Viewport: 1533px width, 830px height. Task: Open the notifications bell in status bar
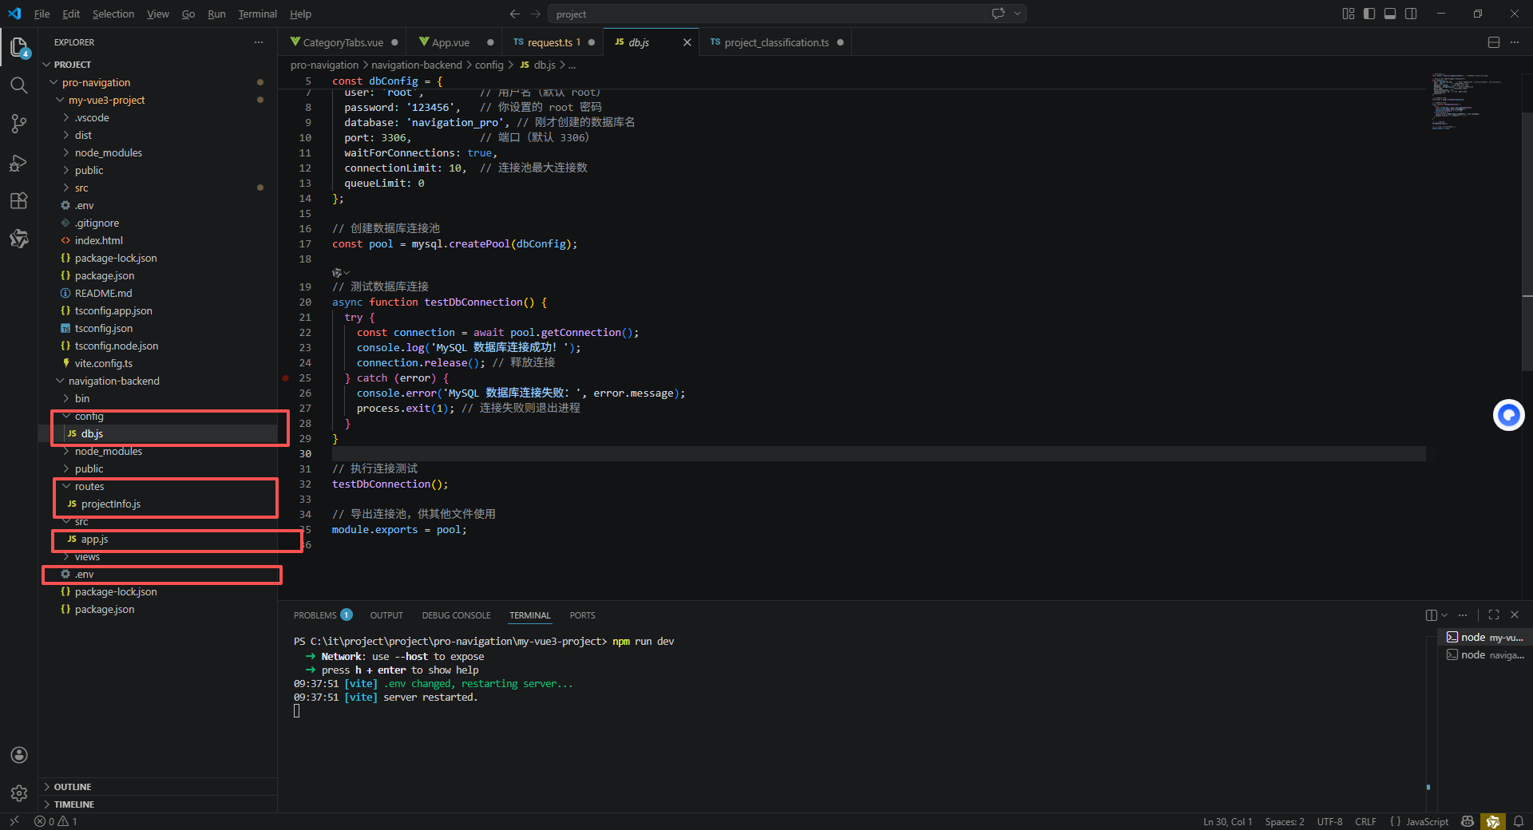(x=1519, y=821)
